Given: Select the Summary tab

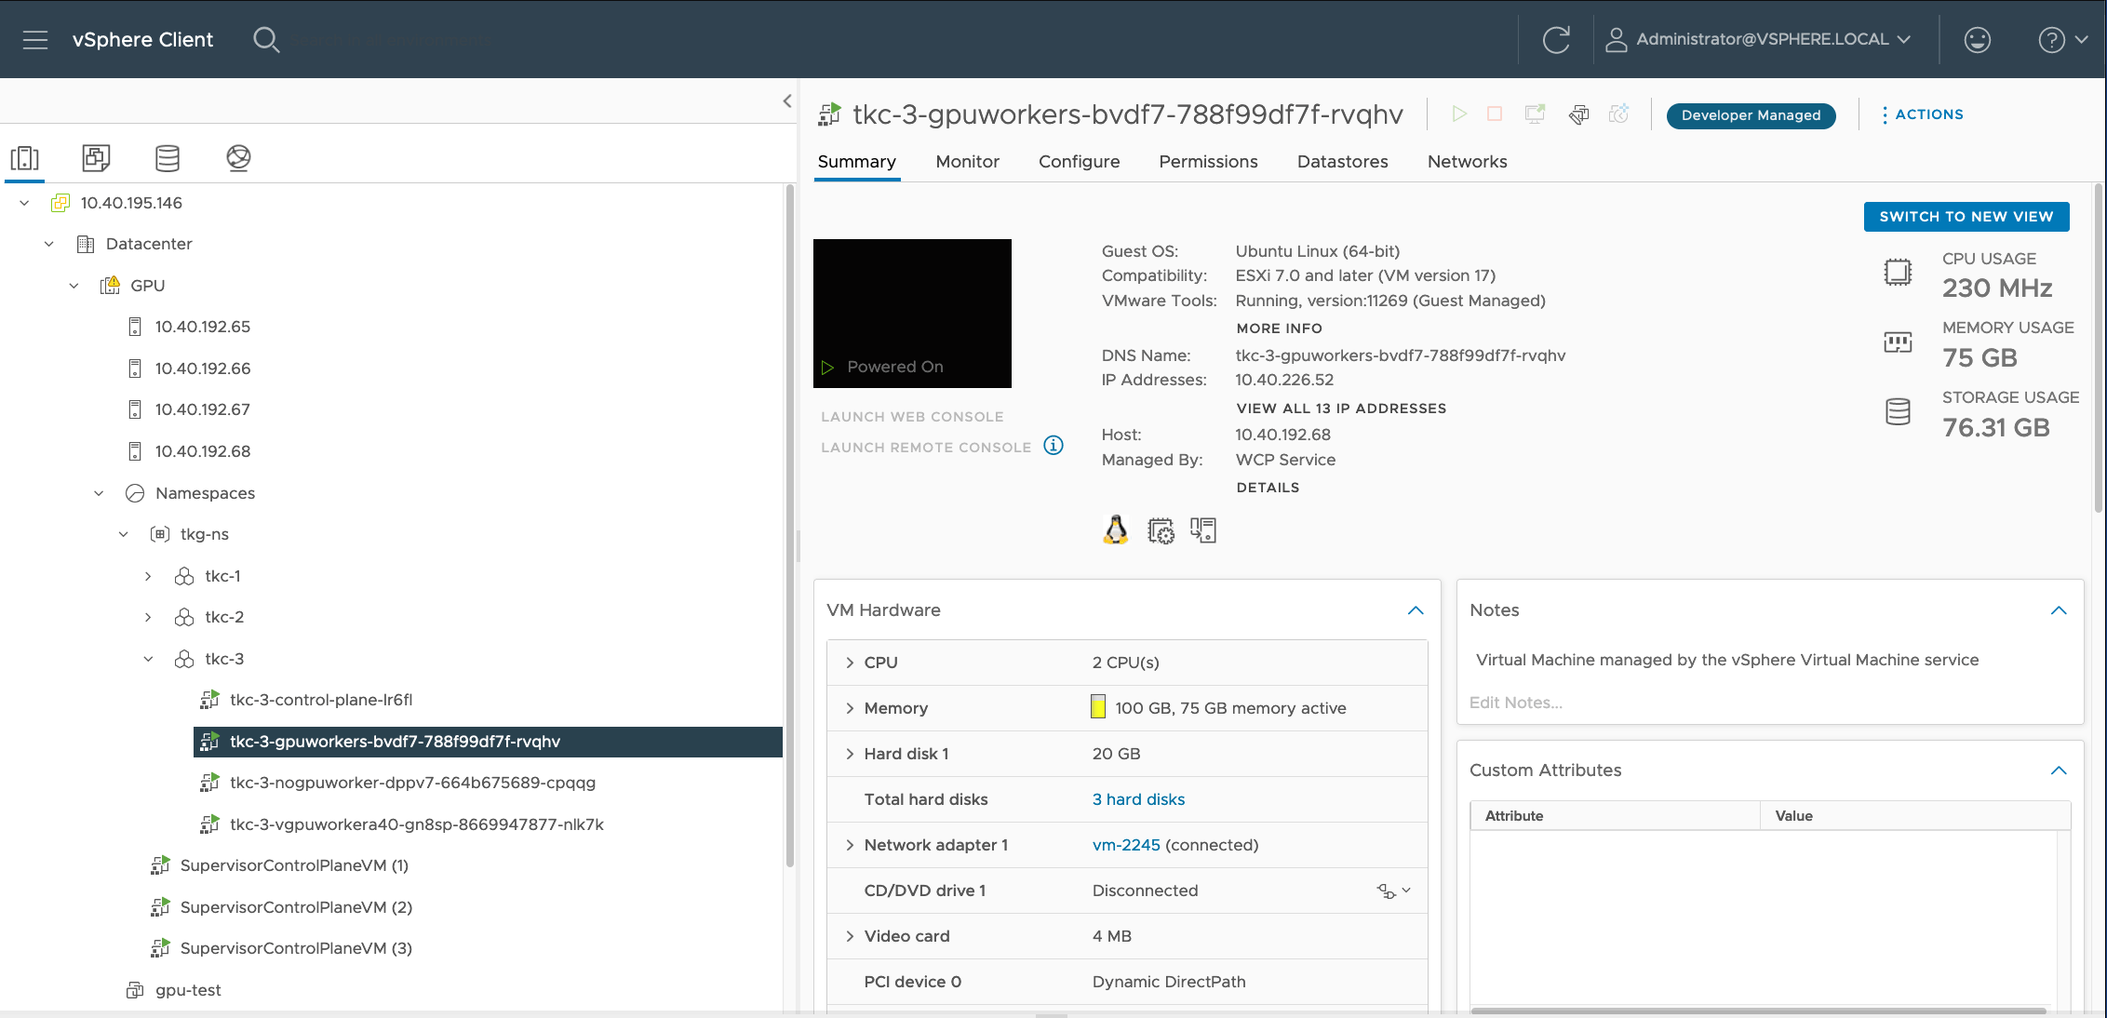Looking at the screenshot, I should click(x=857, y=162).
